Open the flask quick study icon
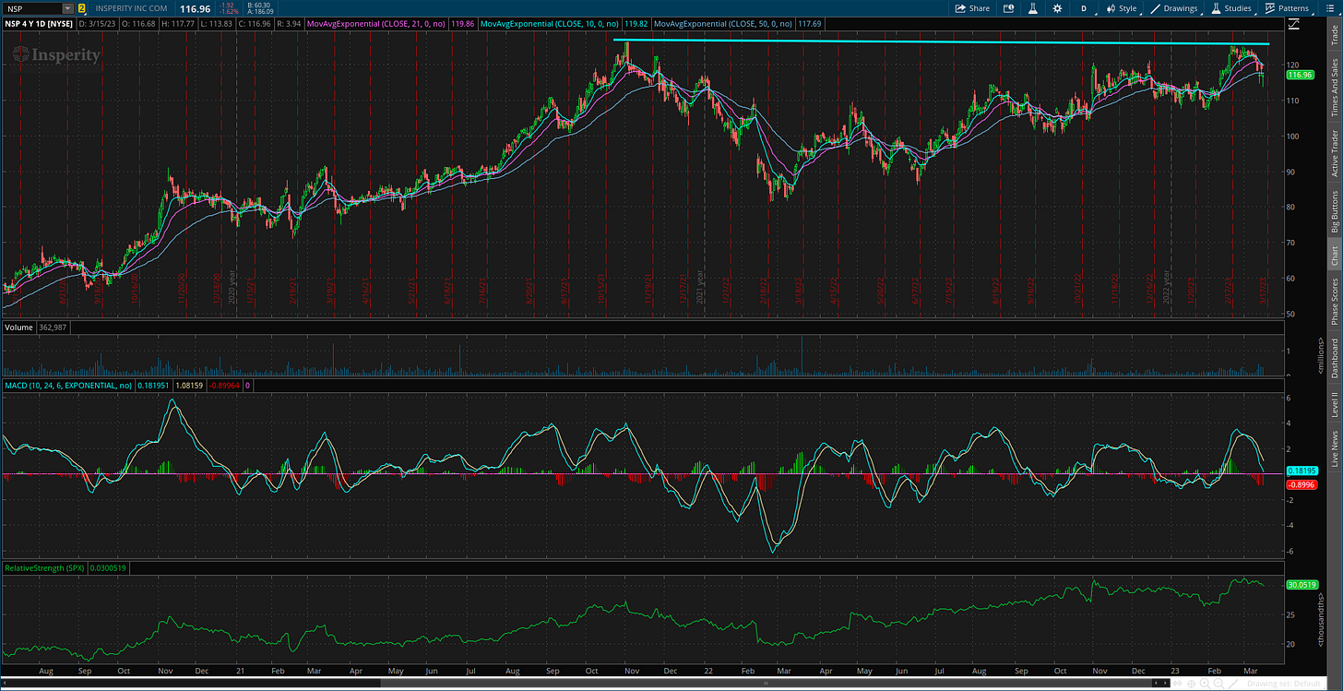1343x691 pixels. pos(1033,8)
